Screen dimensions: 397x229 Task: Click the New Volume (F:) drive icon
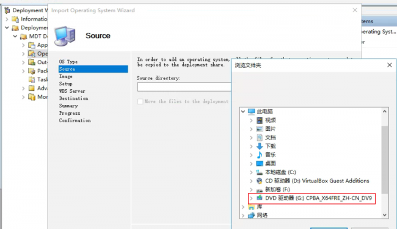260,190
